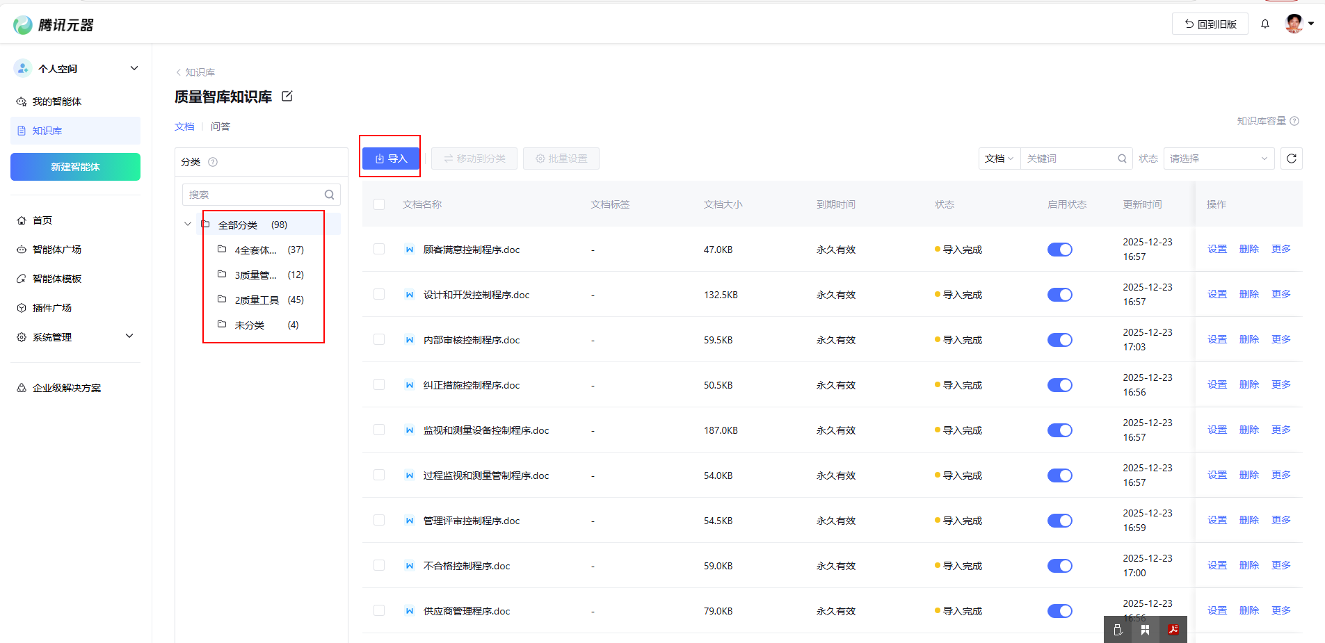The image size is (1325, 643).
Task: Check the select-all checkbox in table header
Action: [x=379, y=204]
